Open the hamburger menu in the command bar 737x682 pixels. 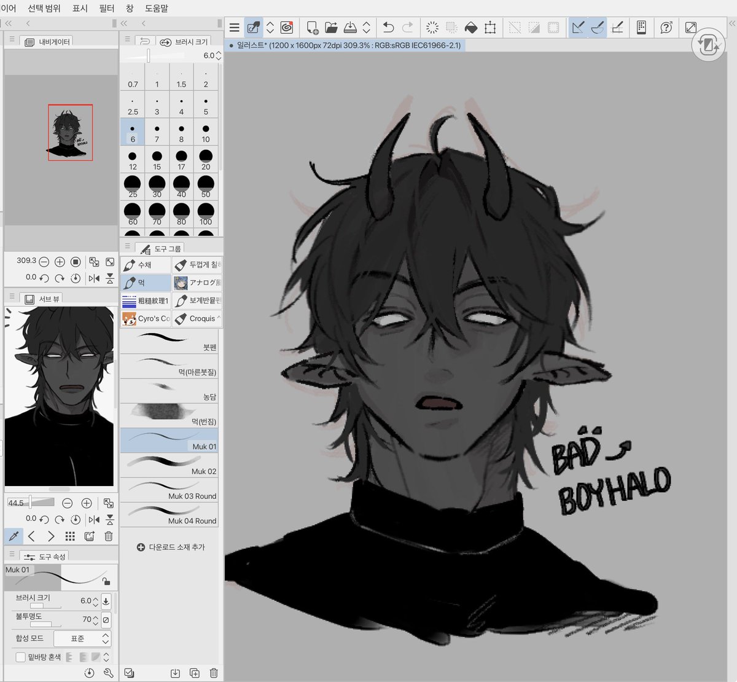click(234, 28)
